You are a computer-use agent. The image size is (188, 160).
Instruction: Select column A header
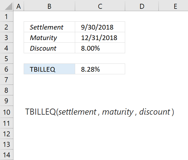(19, 6)
